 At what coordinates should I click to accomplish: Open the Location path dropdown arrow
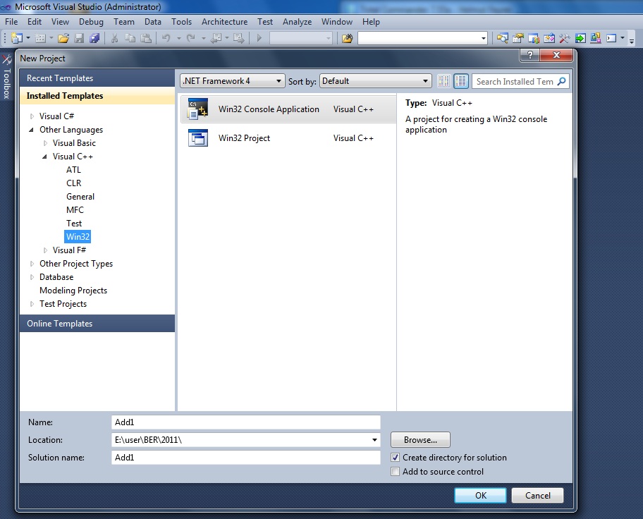[374, 440]
